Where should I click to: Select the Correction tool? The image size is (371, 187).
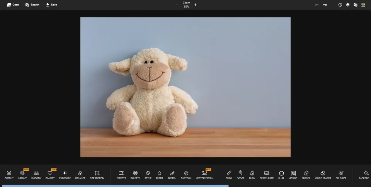(97, 175)
